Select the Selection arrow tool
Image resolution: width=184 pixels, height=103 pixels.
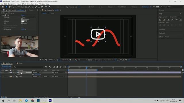[6, 7]
